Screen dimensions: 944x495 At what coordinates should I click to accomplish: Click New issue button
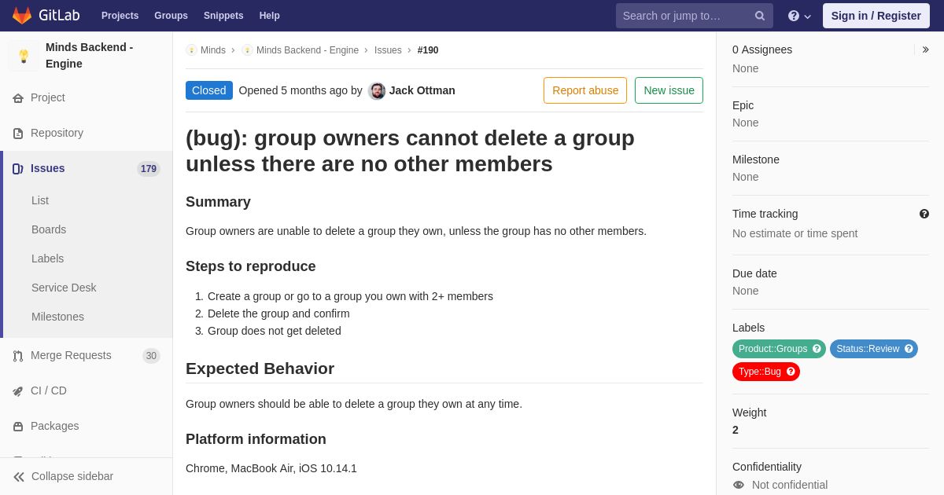click(669, 90)
